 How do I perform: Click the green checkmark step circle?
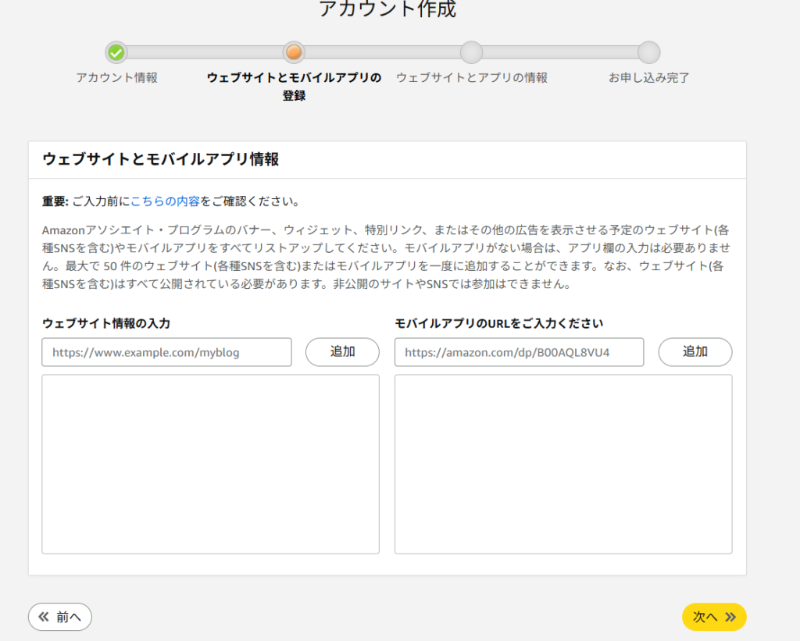116,52
